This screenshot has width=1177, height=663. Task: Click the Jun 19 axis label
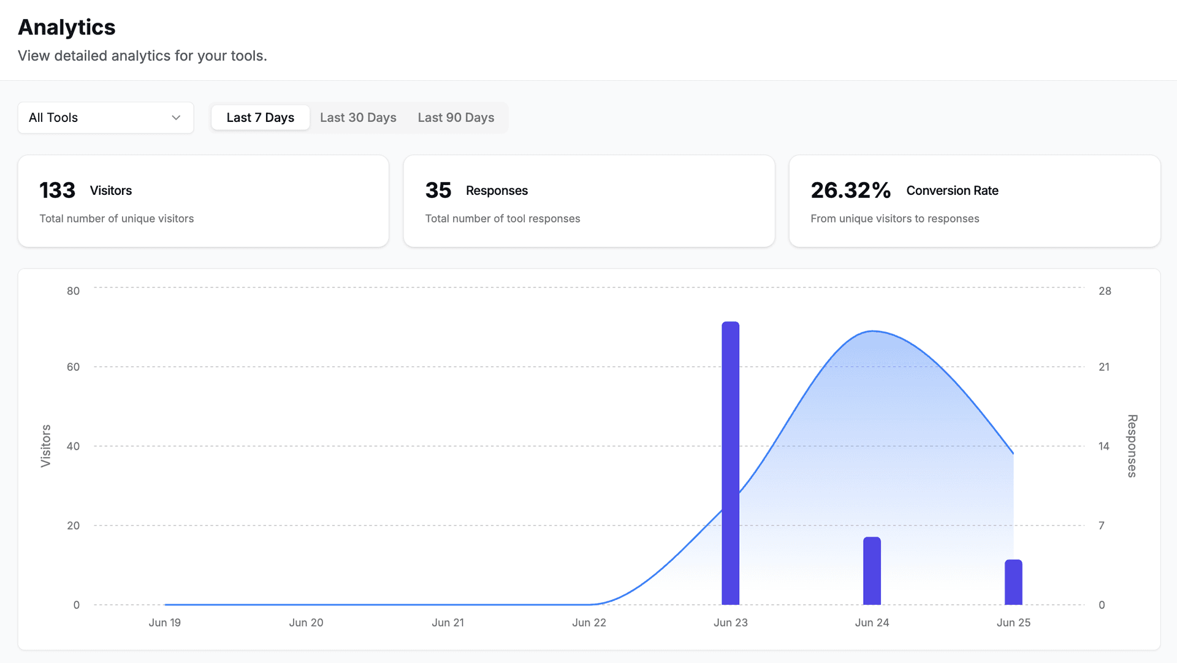coord(164,623)
